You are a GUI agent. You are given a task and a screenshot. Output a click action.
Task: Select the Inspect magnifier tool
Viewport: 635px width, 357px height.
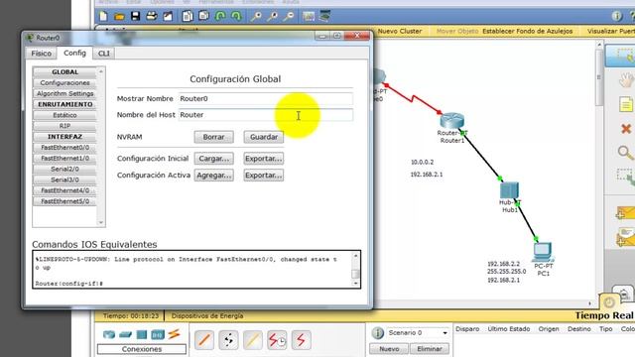coord(626,153)
